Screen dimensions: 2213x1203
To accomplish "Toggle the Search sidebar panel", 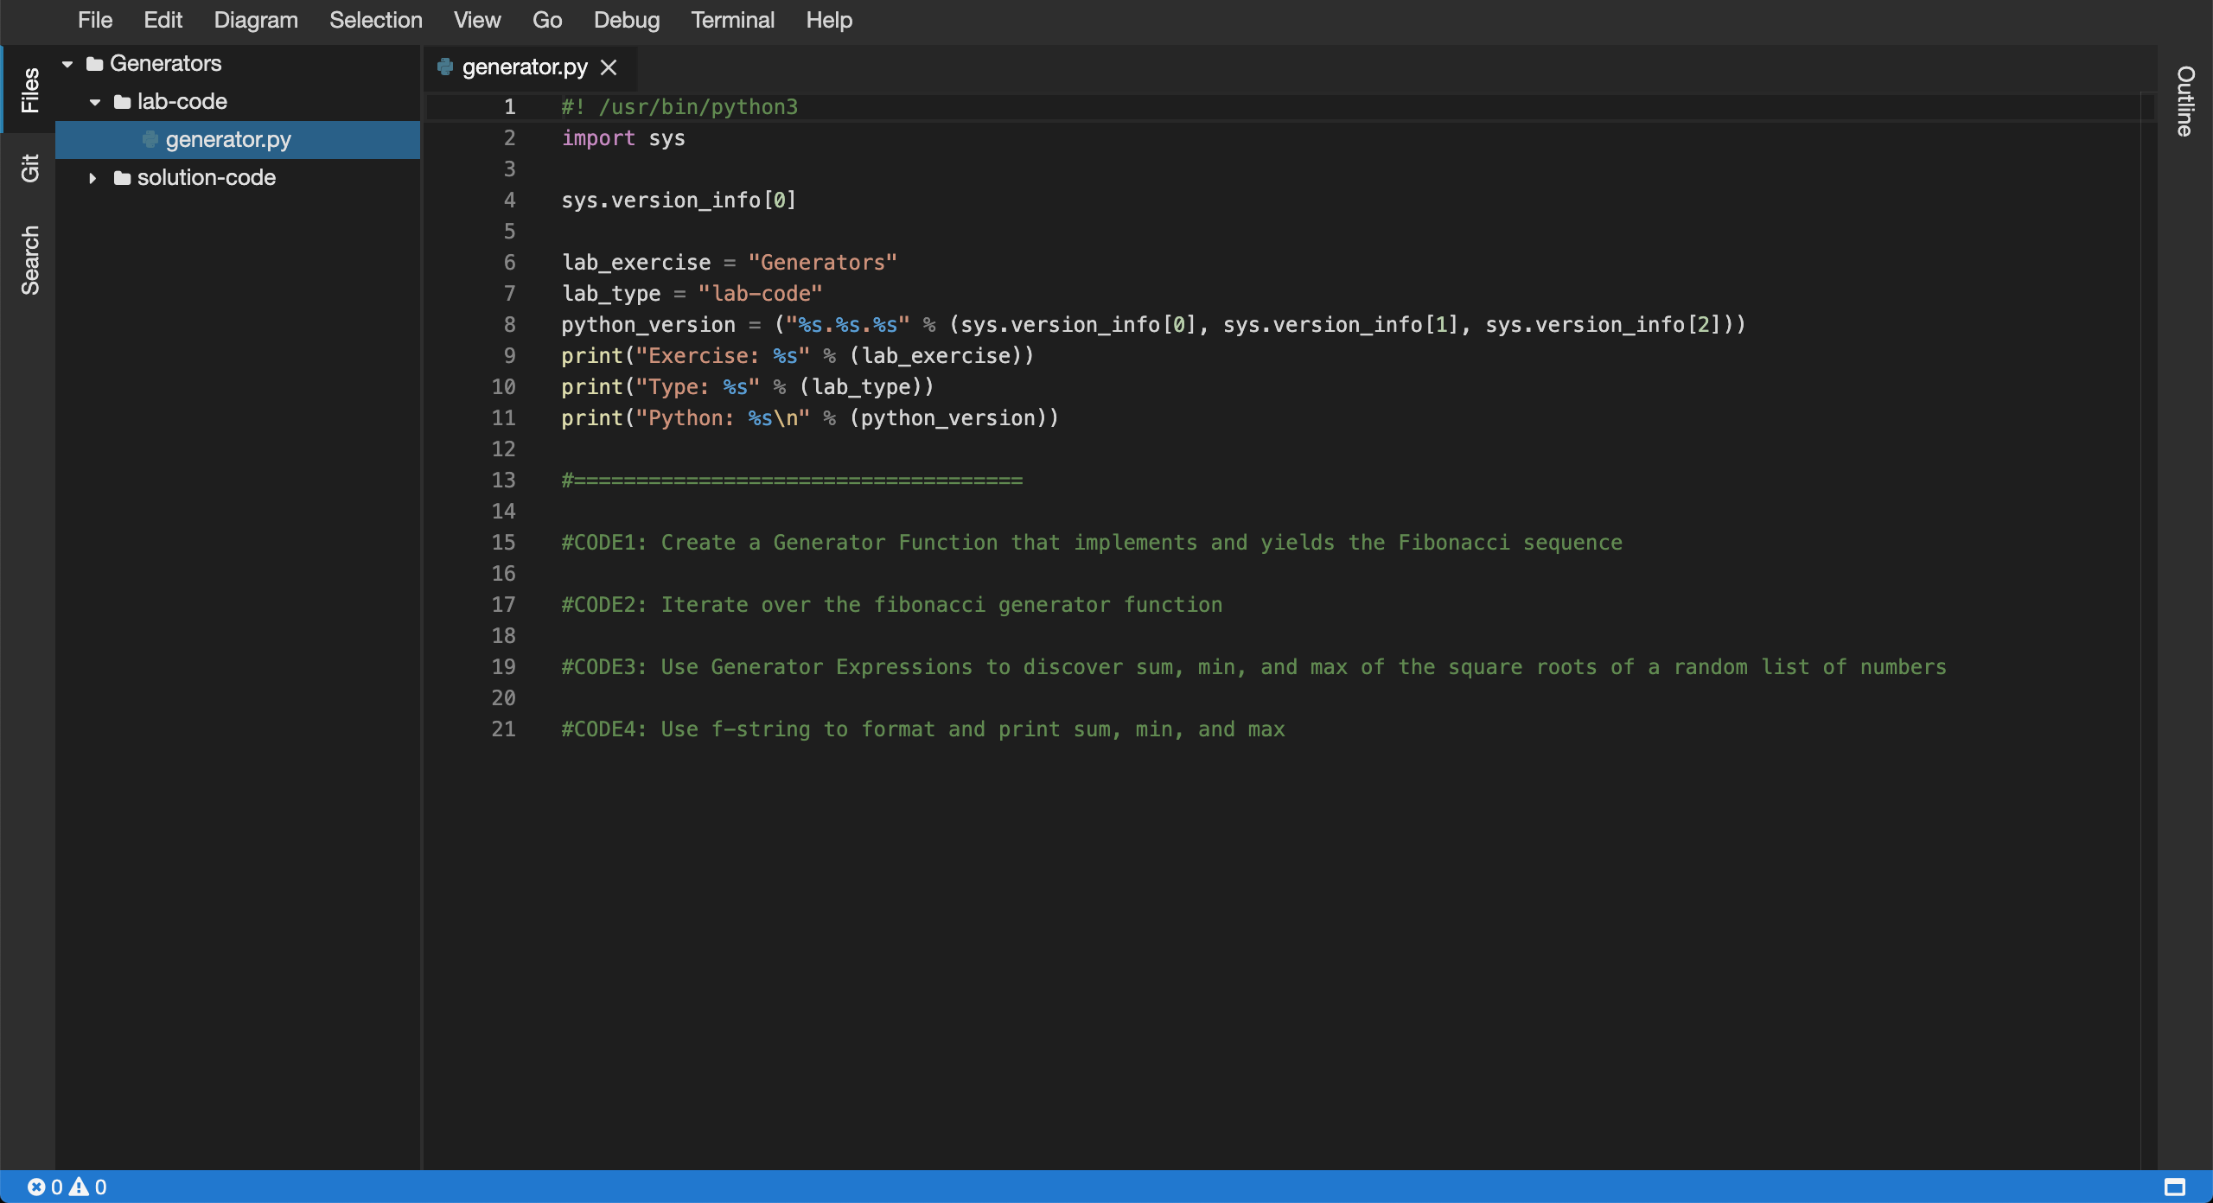I will point(29,260).
